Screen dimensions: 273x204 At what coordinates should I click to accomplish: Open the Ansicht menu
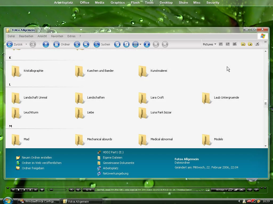42,36
